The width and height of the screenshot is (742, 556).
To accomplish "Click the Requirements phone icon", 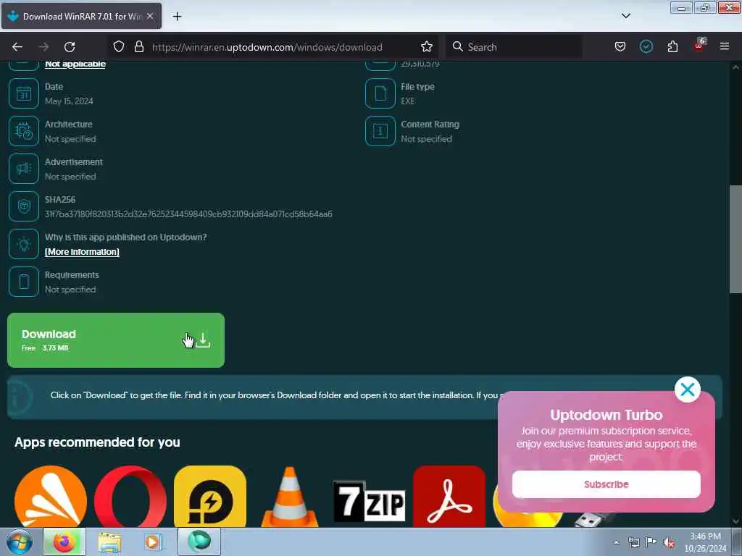I will pos(24,282).
